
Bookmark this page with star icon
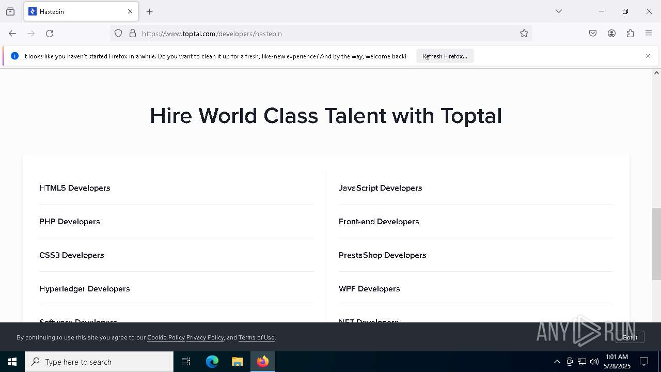(524, 34)
